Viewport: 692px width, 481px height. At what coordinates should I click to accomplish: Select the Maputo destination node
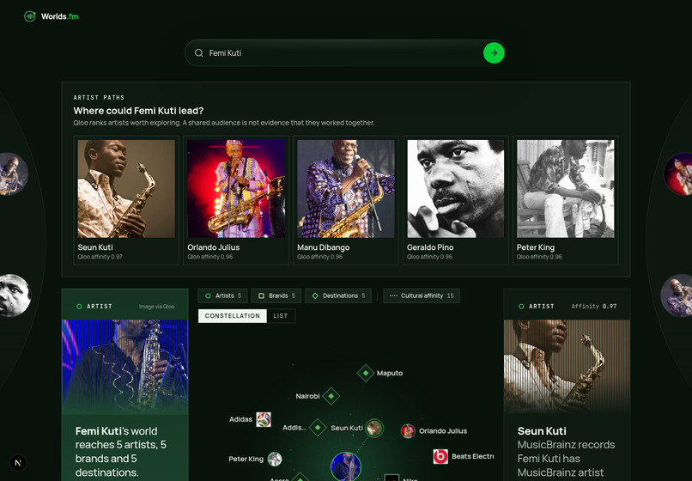click(x=366, y=374)
